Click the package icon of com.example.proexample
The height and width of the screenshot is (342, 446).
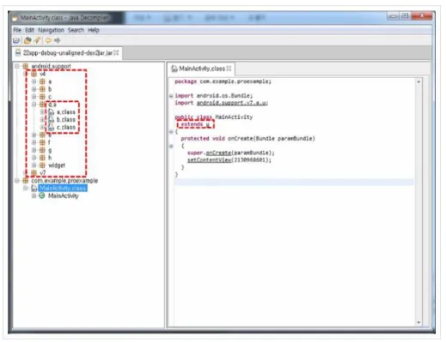tap(26, 181)
